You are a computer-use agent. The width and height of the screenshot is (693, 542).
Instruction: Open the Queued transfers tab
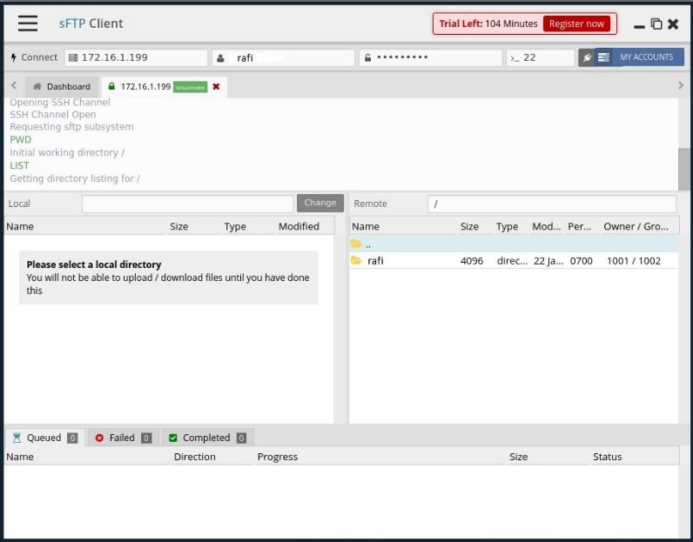(44, 438)
